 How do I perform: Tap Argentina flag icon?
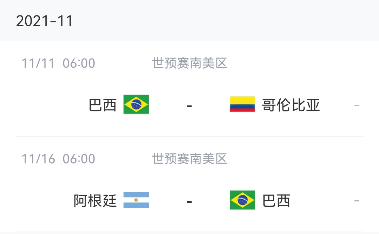[x=136, y=200]
